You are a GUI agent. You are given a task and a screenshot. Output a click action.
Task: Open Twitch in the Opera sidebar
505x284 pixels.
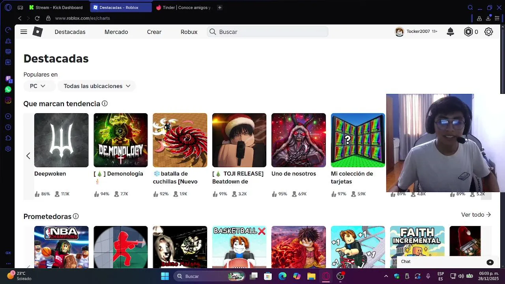pyautogui.click(x=8, y=79)
